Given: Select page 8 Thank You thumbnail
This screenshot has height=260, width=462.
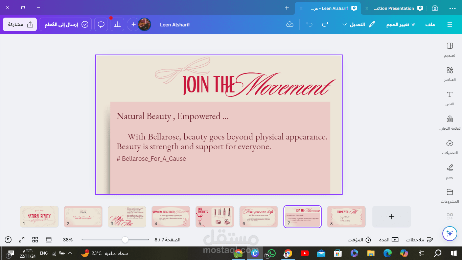Looking at the screenshot, I should (x=346, y=217).
